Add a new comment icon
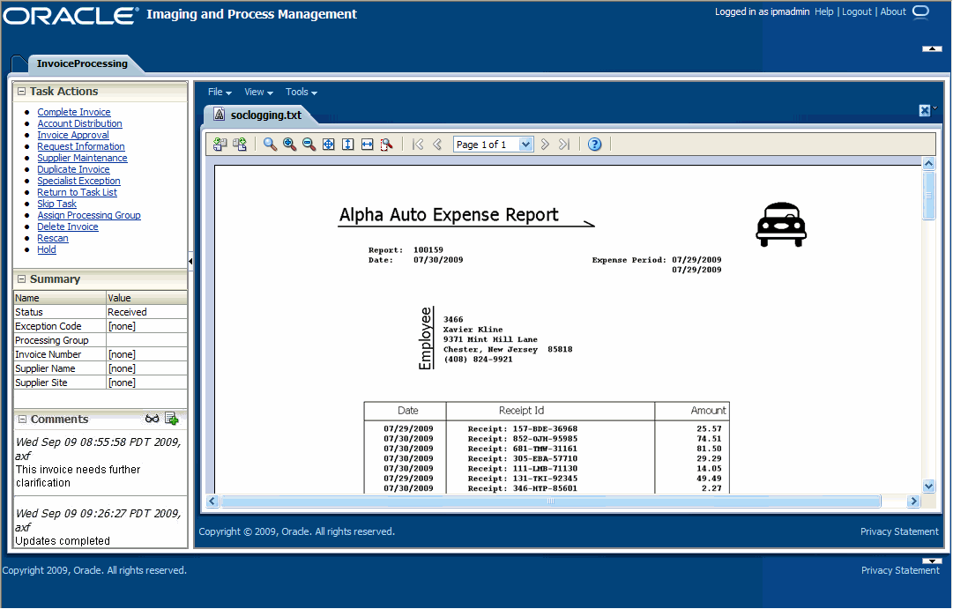Screen dimensions: 953x609 pos(171,419)
